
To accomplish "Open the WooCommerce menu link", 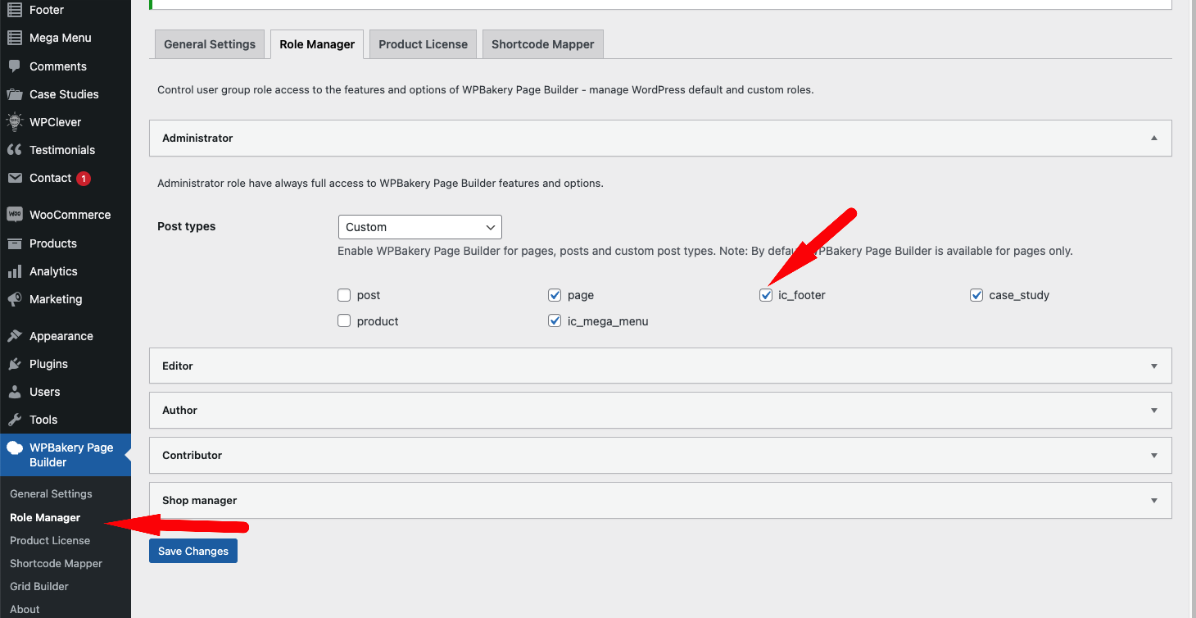I will (70, 215).
